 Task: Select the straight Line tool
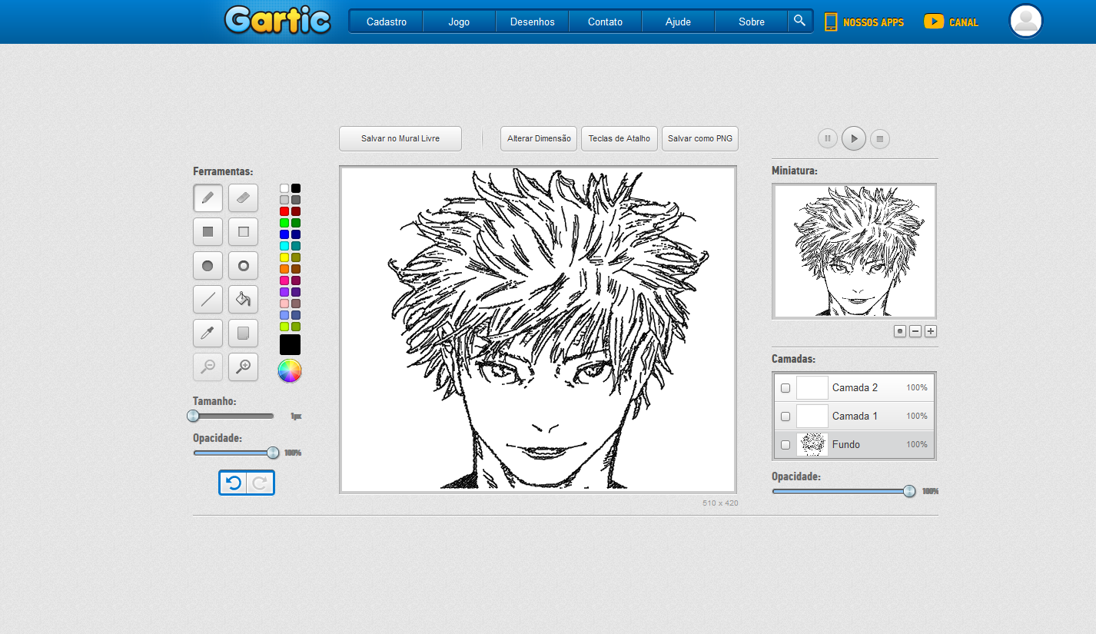pyautogui.click(x=208, y=299)
